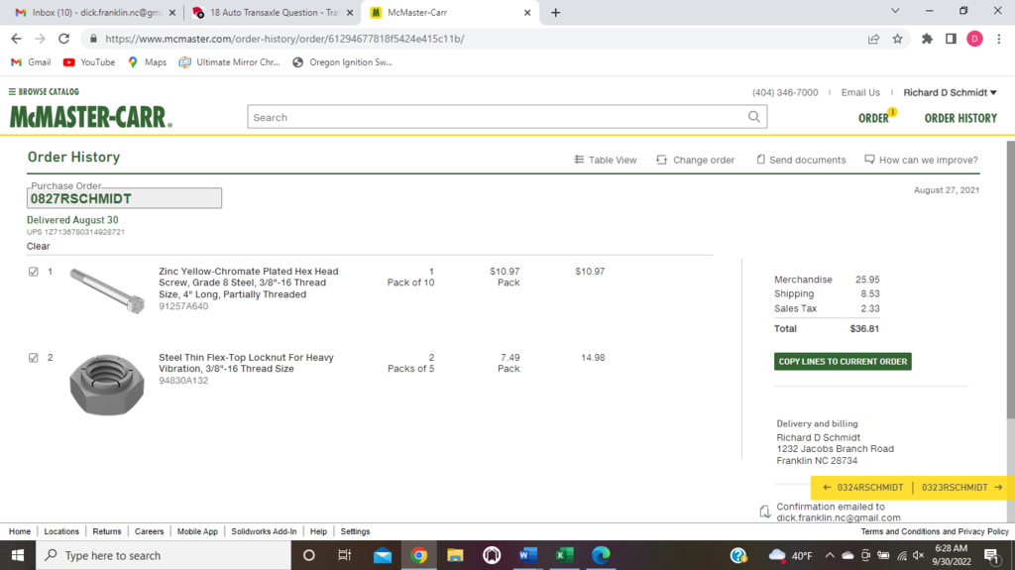Uncheck line 2 locknut checkbox
This screenshot has height=570, width=1015.
pyautogui.click(x=34, y=358)
